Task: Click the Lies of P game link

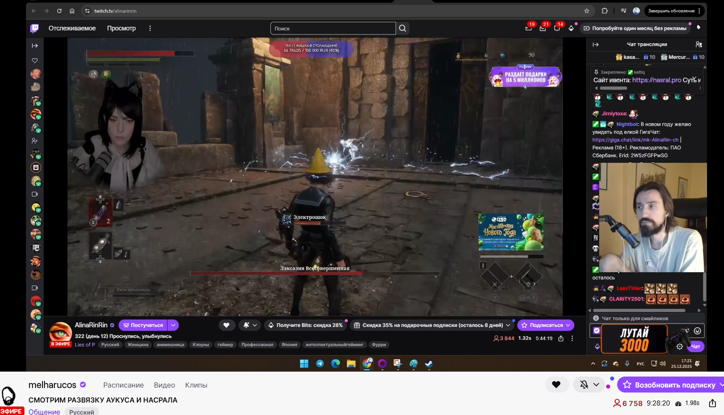Action: (x=85, y=345)
